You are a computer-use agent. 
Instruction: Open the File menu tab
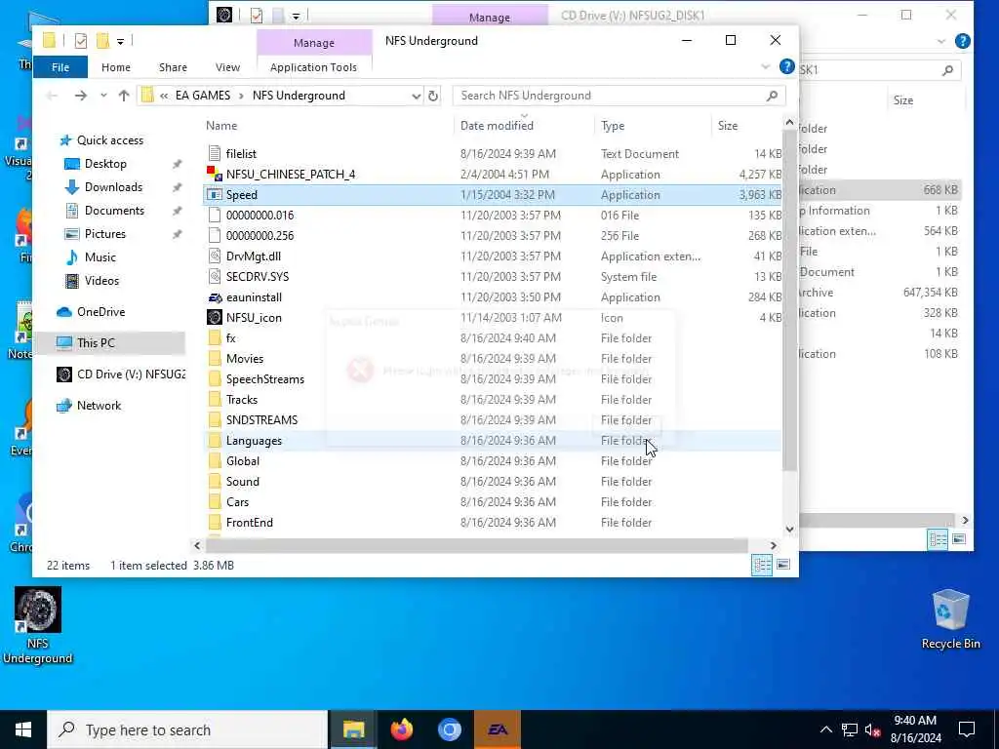60,67
